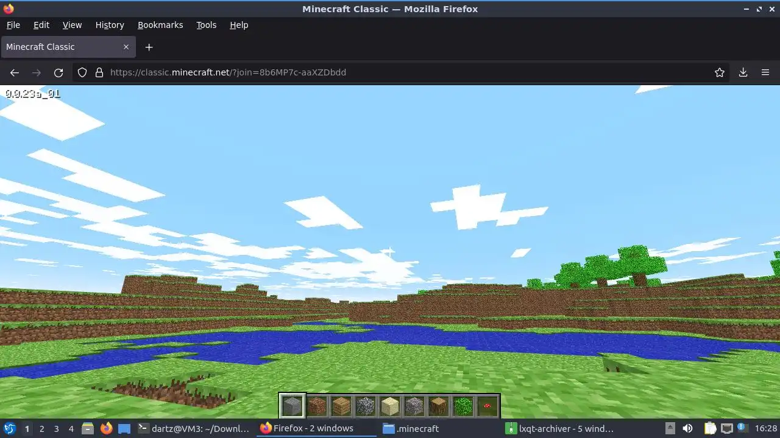780x438 pixels.
Task: Select the dirt block in hotbar
Action: pyautogui.click(x=317, y=406)
